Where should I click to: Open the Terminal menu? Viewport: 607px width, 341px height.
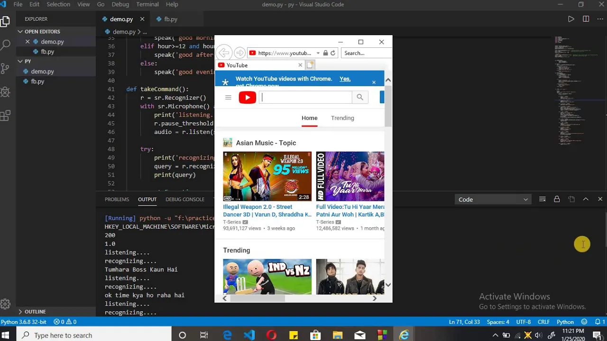[x=147, y=4]
